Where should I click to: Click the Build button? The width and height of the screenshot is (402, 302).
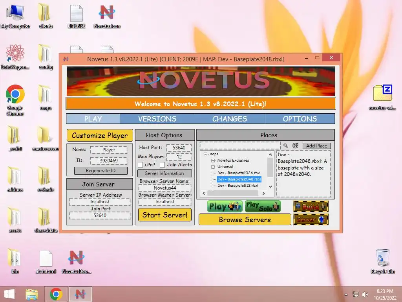311,206
